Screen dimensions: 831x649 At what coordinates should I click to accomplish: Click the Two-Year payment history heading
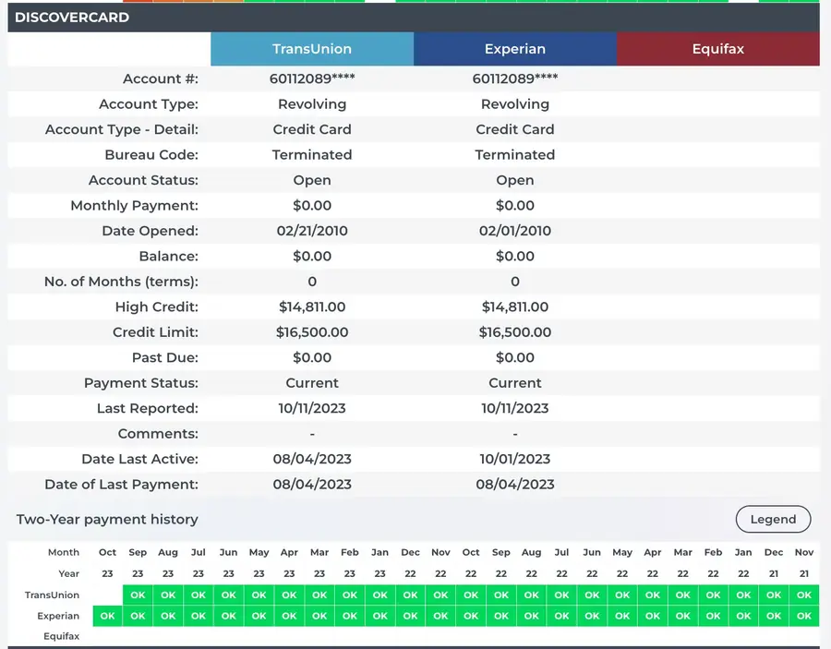(107, 519)
